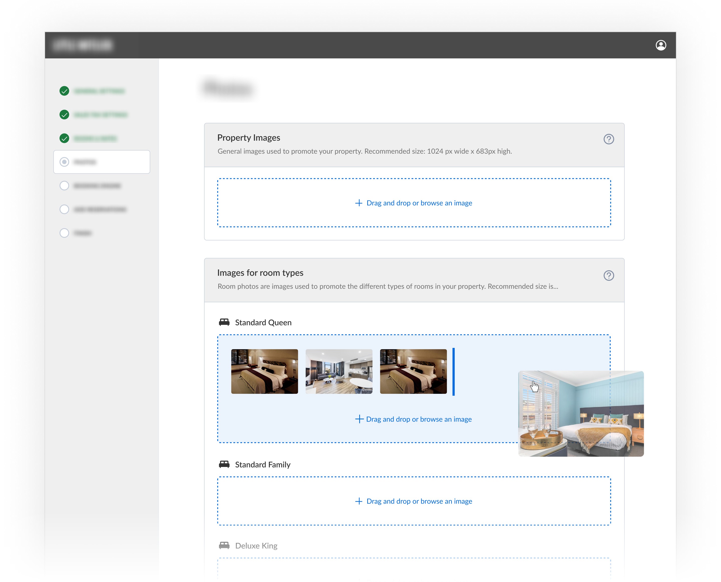The width and height of the screenshot is (721, 582).
Task: Select the currently highlighted step's radio button
Action: pos(64,162)
